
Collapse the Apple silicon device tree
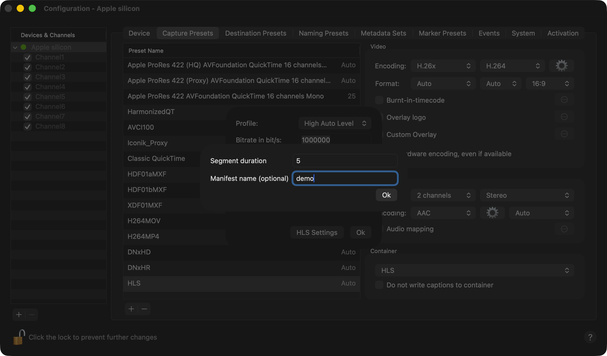pos(15,47)
